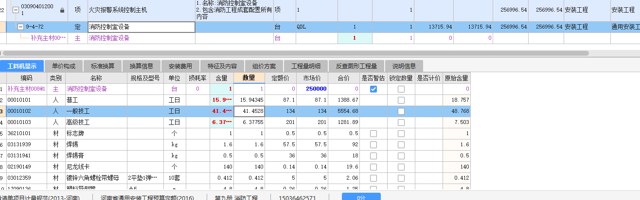Click the 损耗率 column header
The image size is (640, 200).
197,78
